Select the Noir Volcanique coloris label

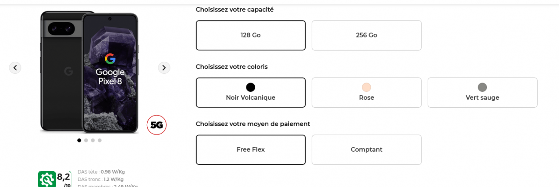[x=251, y=97]
